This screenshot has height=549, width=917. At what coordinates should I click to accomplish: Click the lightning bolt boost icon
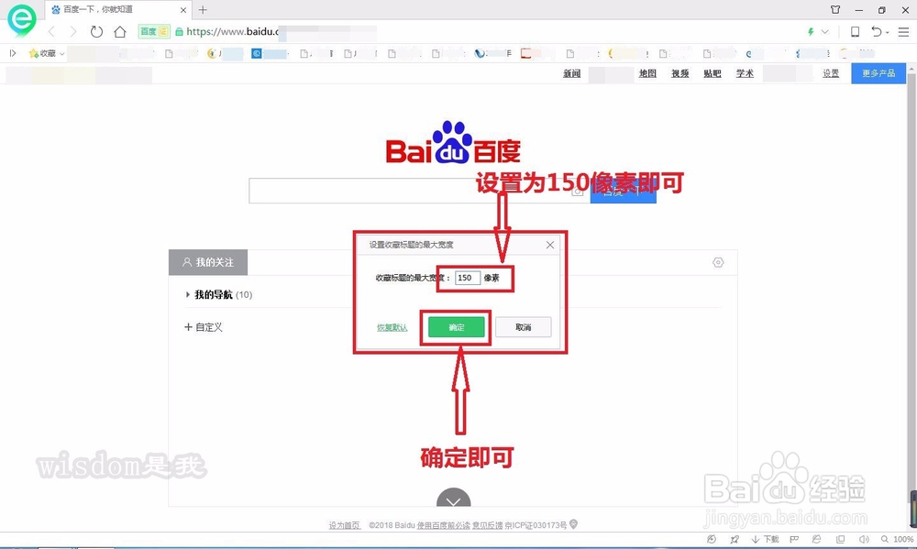[811, 30]
